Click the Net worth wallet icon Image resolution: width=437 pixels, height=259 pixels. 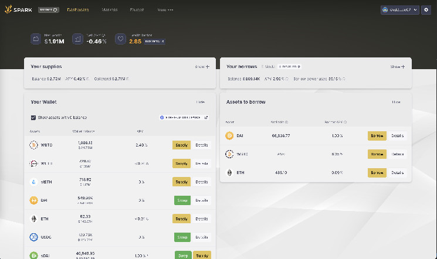pos(36,39)
